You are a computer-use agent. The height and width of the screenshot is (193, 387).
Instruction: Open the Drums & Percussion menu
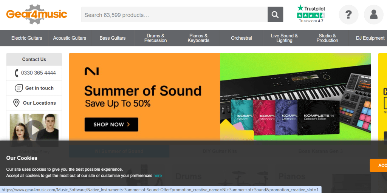point(155,38)
